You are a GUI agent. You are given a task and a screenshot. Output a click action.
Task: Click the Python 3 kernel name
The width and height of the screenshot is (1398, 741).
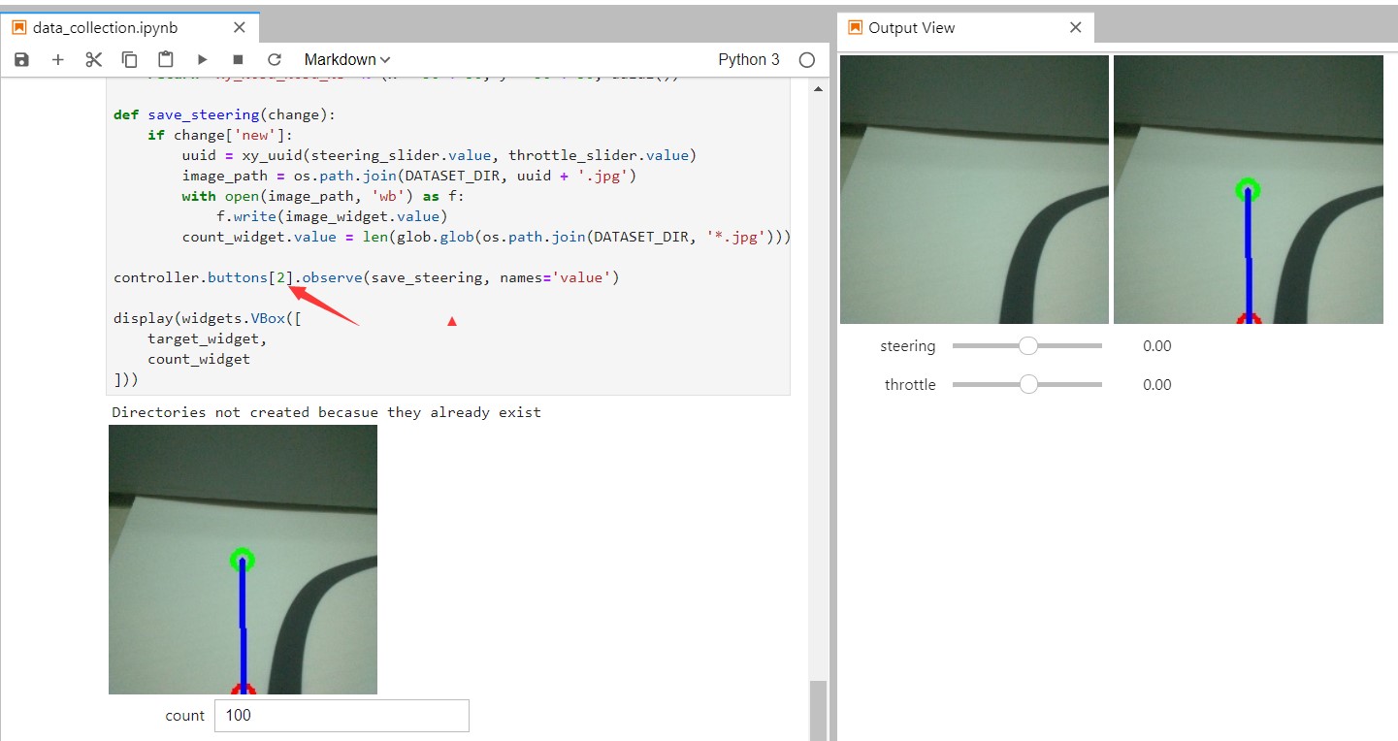[749, 60]
